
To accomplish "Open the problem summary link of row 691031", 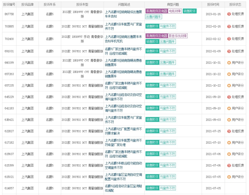I will pyautogui.click(x=123, y=51).
